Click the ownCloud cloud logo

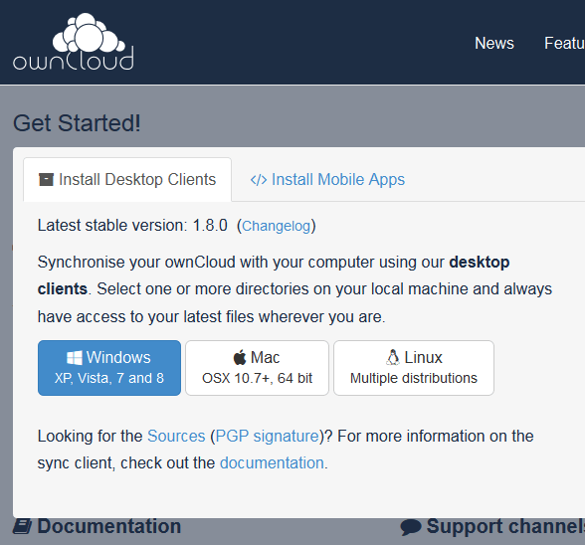[x=74, y=42]
